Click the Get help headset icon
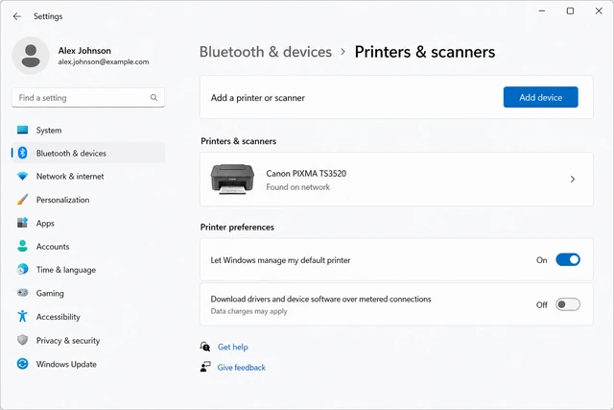This screenshot has height=410, width=614. (x=205, y=347)
